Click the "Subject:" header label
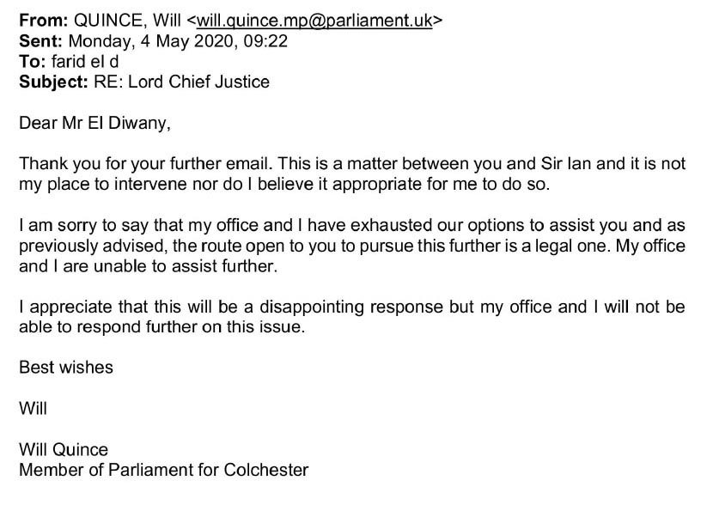 coord(53,82)
